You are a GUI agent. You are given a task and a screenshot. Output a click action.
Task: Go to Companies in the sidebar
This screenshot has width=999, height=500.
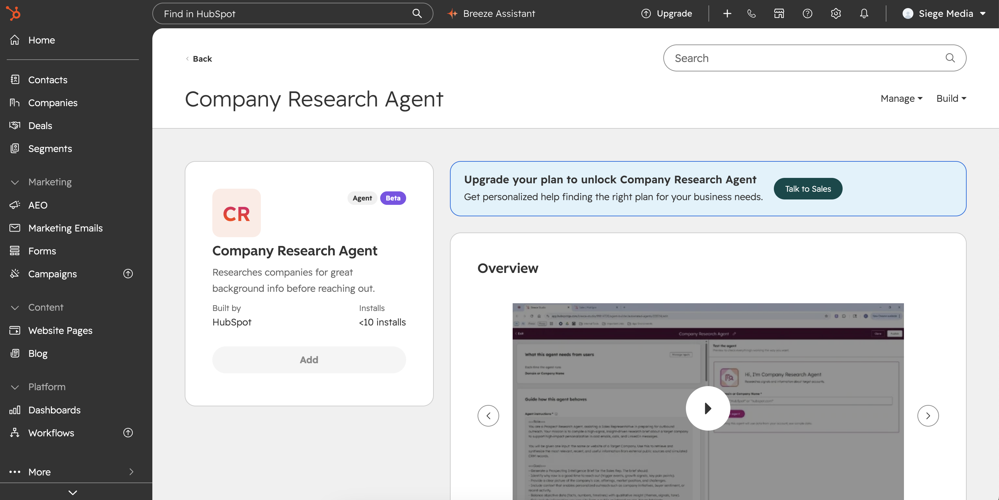[x=53, y=103]
